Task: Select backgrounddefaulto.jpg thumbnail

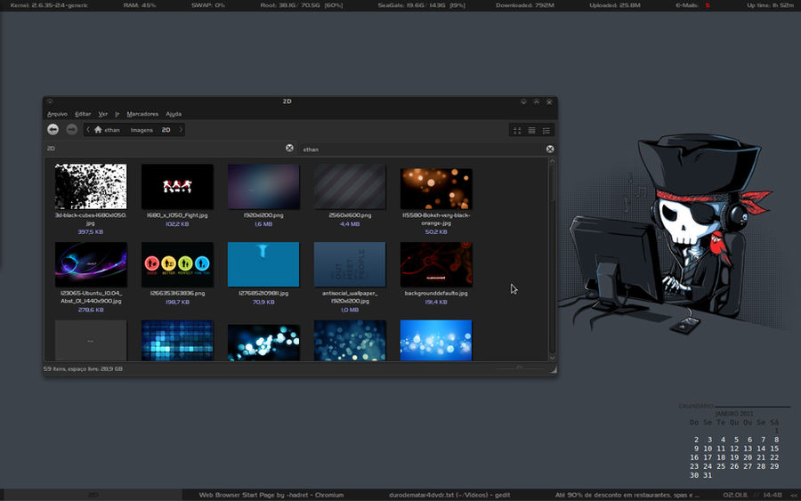Action: point(435,263)
